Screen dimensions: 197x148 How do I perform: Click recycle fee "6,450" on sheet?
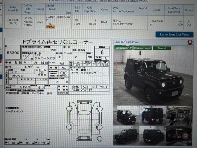pos(23,87)
